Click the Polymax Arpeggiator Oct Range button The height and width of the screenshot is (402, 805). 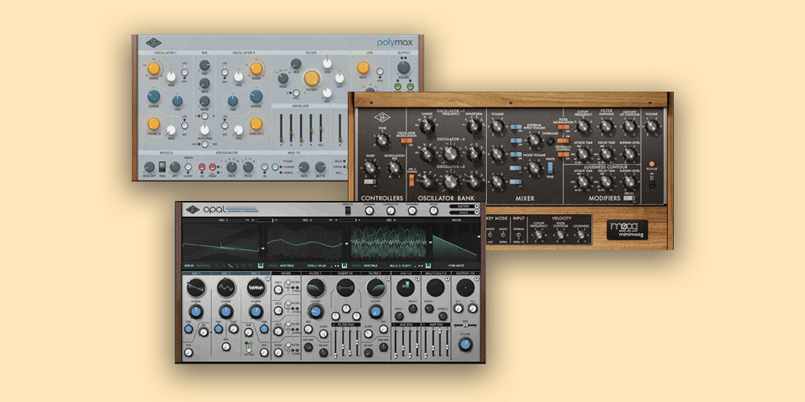213,166
